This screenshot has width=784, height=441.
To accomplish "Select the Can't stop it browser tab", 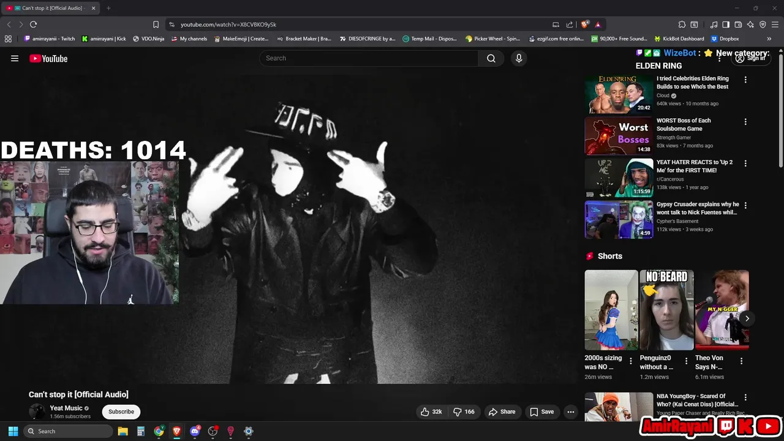I will pyautogui.click(x=51, y=8).
